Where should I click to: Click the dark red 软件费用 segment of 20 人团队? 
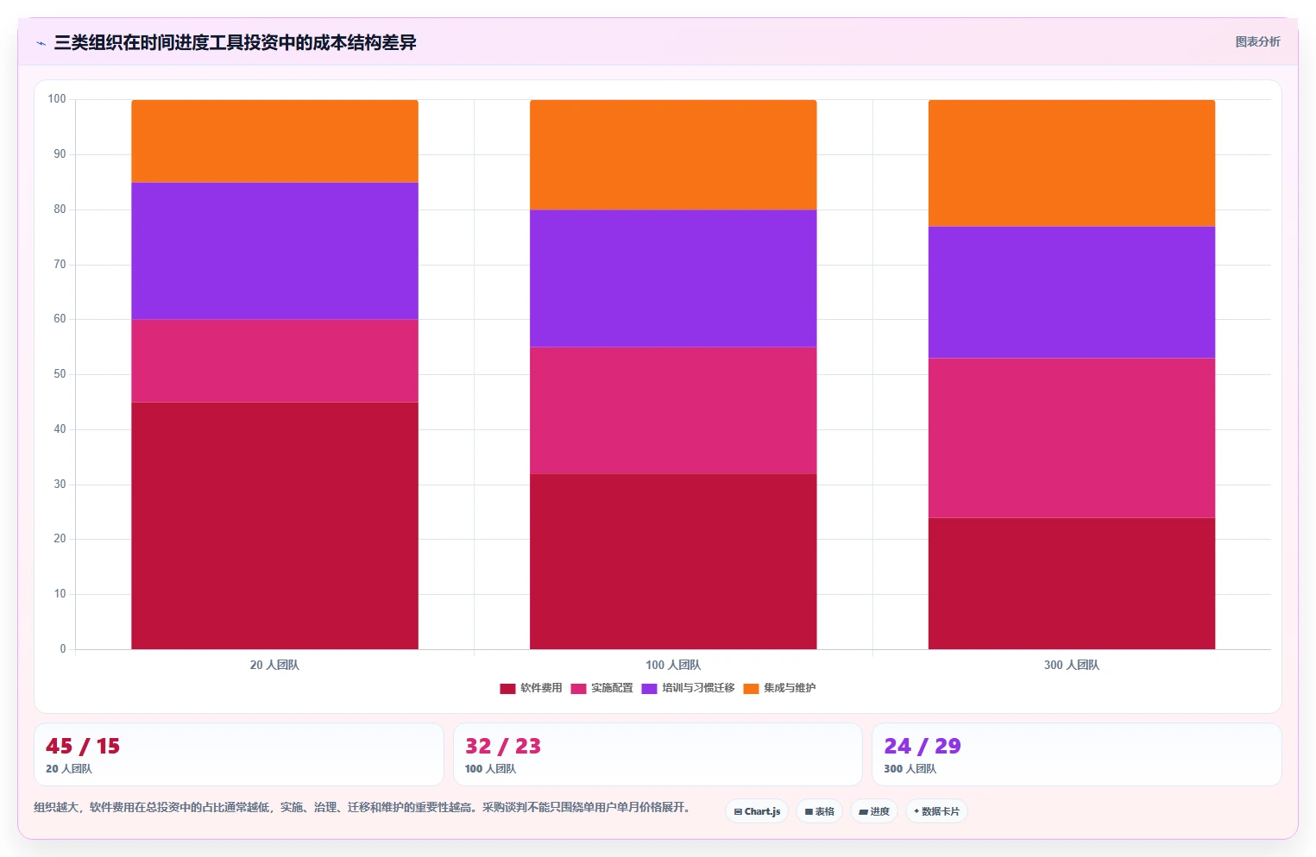[x=274, y=526]
